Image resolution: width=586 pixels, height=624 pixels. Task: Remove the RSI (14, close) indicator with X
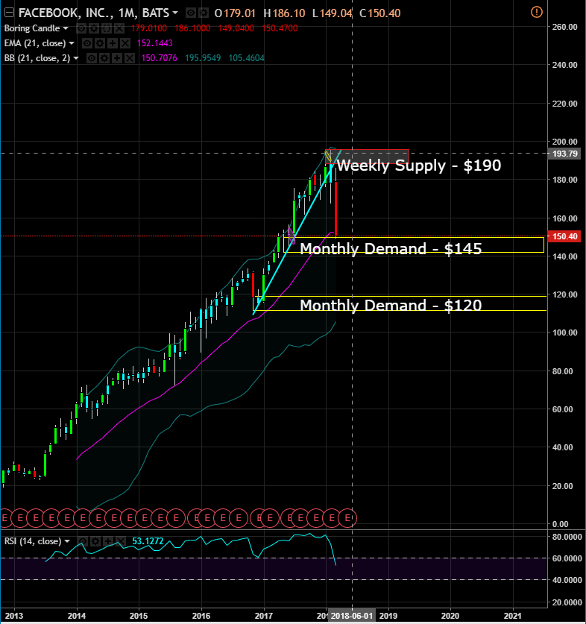[120, 541]
